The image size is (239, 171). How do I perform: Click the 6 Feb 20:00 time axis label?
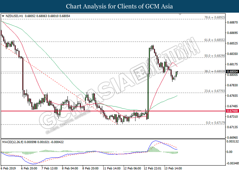pos(29,168)
